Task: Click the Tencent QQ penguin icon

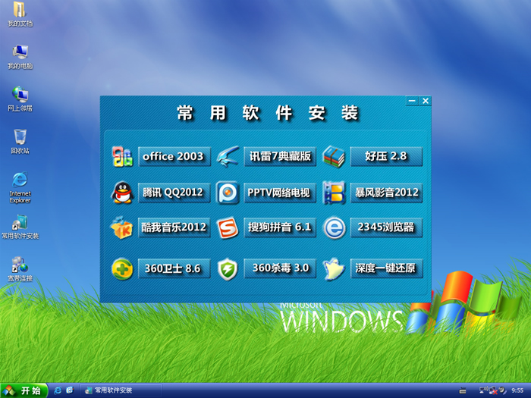Action: click(x=122, y=193)
